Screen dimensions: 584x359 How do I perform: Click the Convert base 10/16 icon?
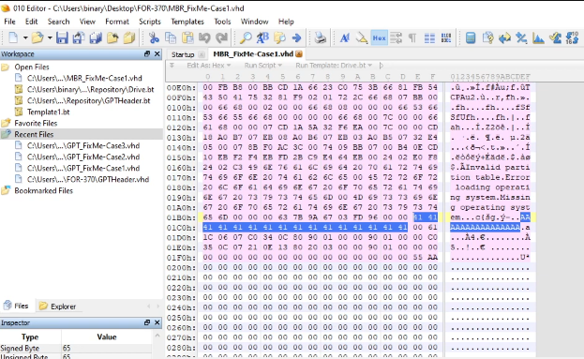coord(572,37)
